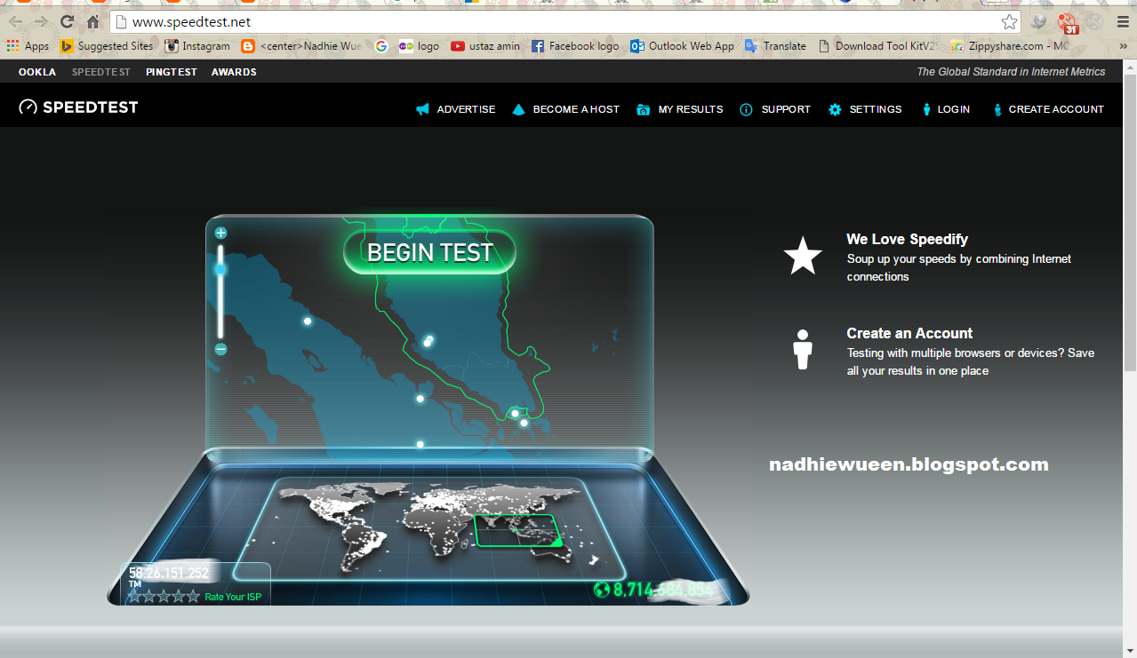Click the Create an Account heading
Image resolution: width=1137 pixels, height=658 pixels.
pyautogui.click(x=909, y=333)
